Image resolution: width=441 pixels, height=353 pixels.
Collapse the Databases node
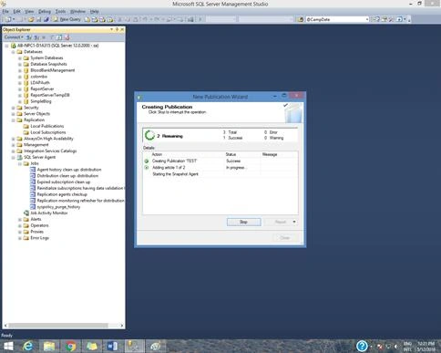[x=13, y=52]
